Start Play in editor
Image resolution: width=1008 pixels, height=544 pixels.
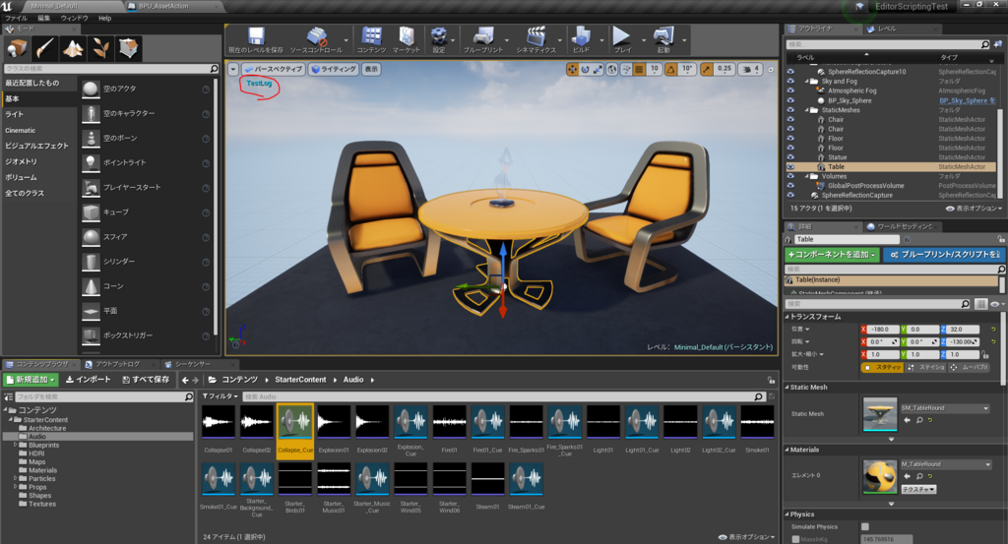pos(622,39)
